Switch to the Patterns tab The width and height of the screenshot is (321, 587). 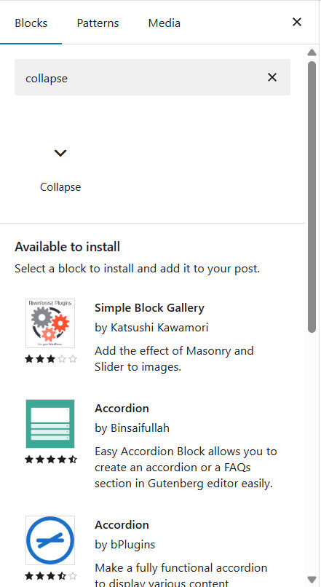pyautogui.click(x=98, y=23)
